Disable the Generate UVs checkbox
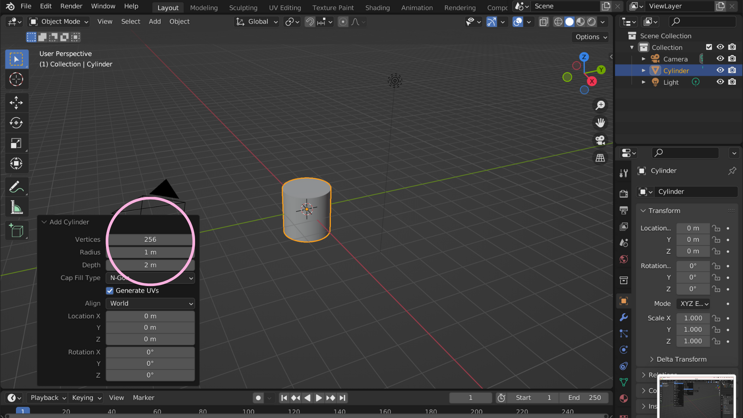This screenshot has width=743, height=418. [x=110, y=291]
